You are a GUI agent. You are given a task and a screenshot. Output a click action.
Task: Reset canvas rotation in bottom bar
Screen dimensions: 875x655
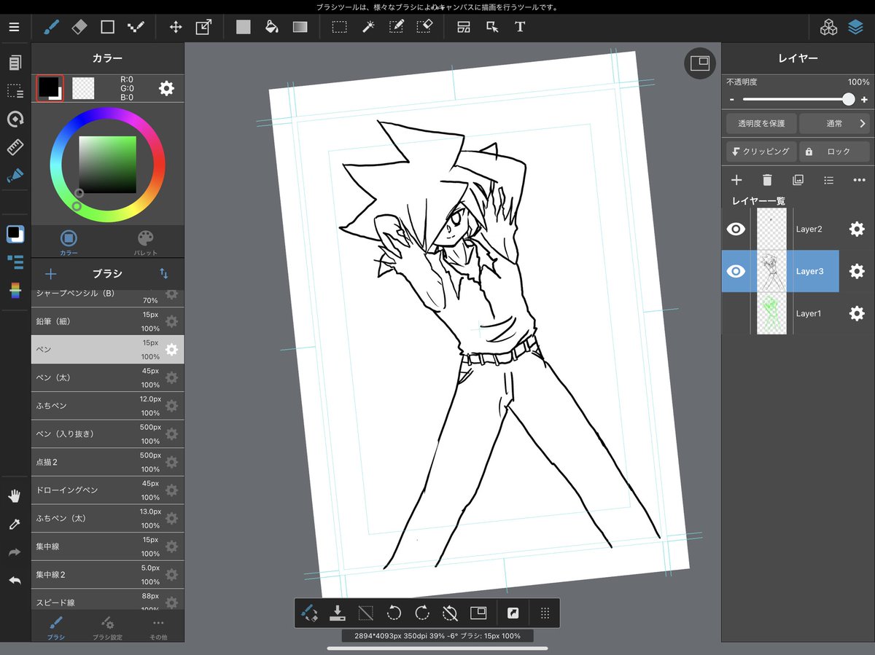tap(450, 613)
